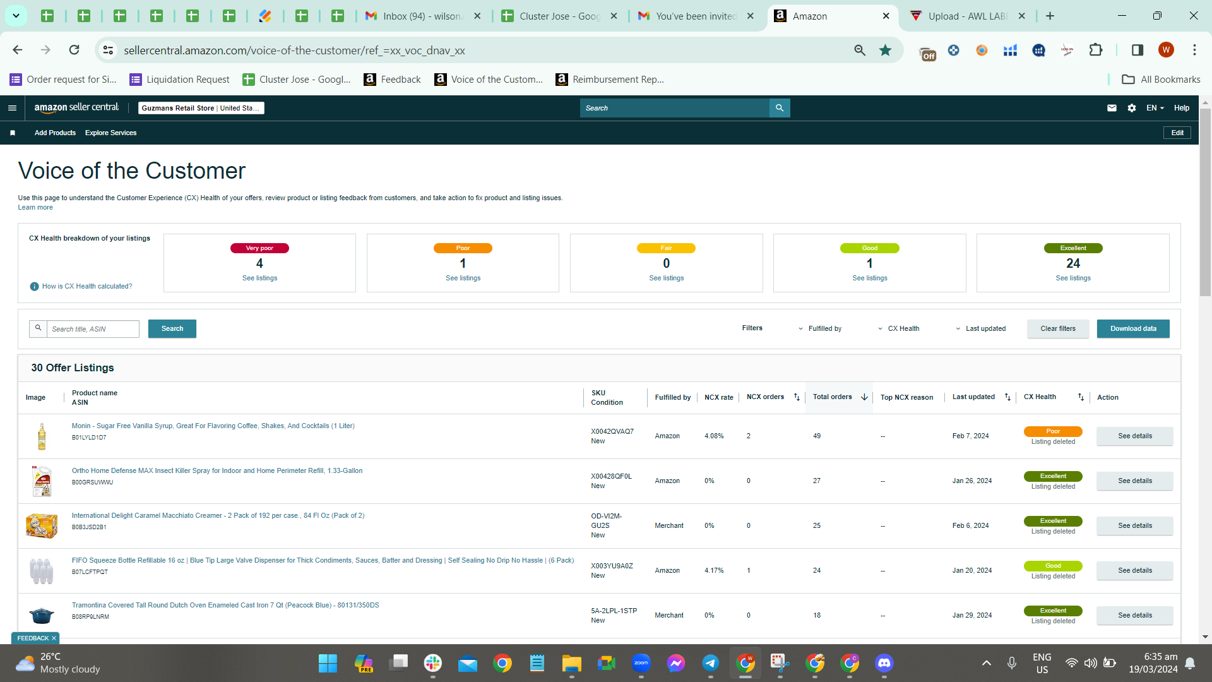Open Slack from the taskbar

[x=433, y=663]
